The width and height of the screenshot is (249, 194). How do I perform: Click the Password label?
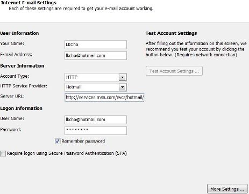point(11,130)
